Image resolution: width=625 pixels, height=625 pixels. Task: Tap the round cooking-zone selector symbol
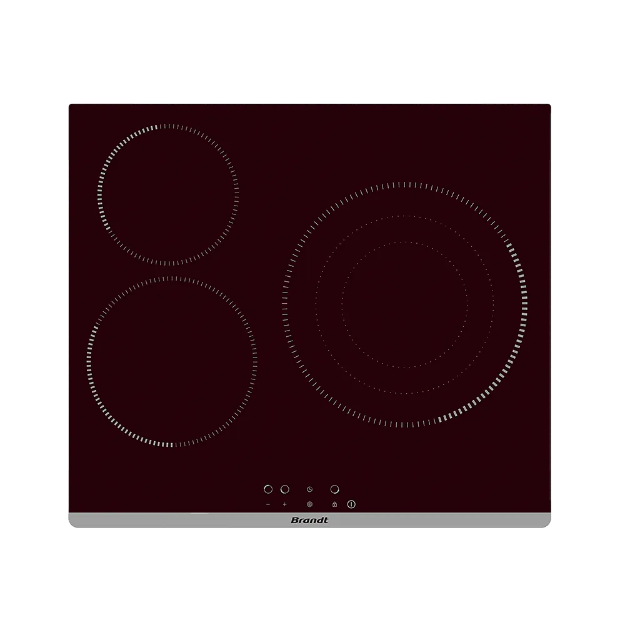coord(310,504)
